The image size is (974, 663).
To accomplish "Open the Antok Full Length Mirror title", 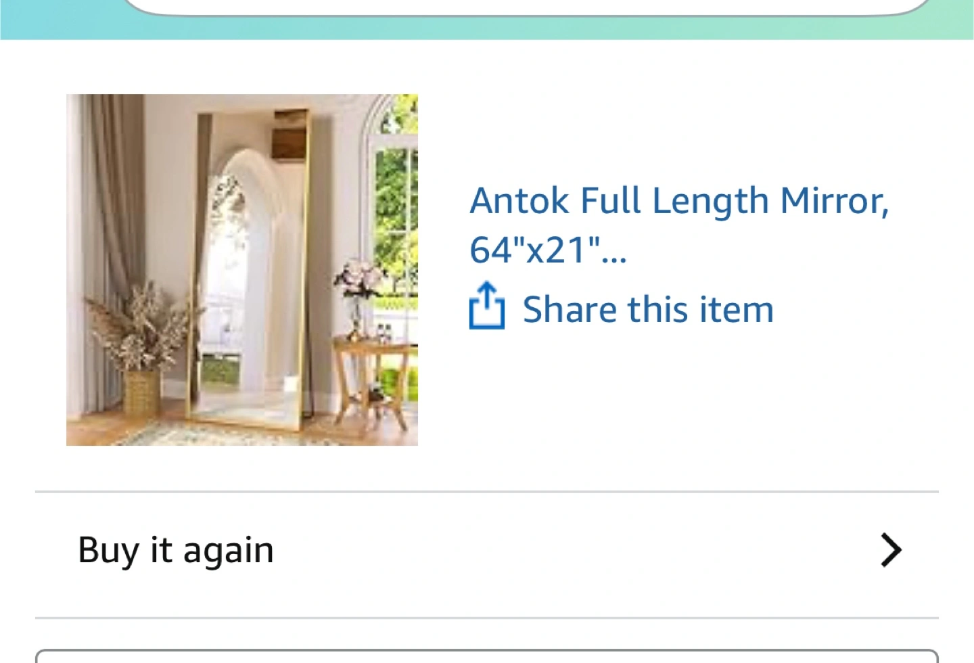I will coord(679,225).
